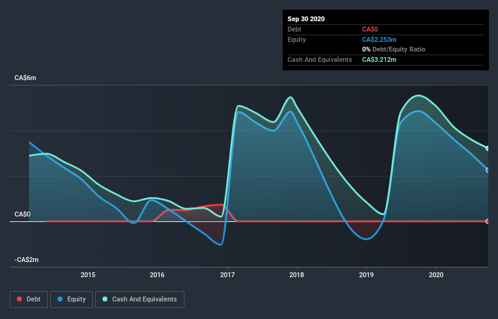The height and width of the screenshot is (319, 498).
Task: Click the CA$2.253m equity value
Action: 379,39
